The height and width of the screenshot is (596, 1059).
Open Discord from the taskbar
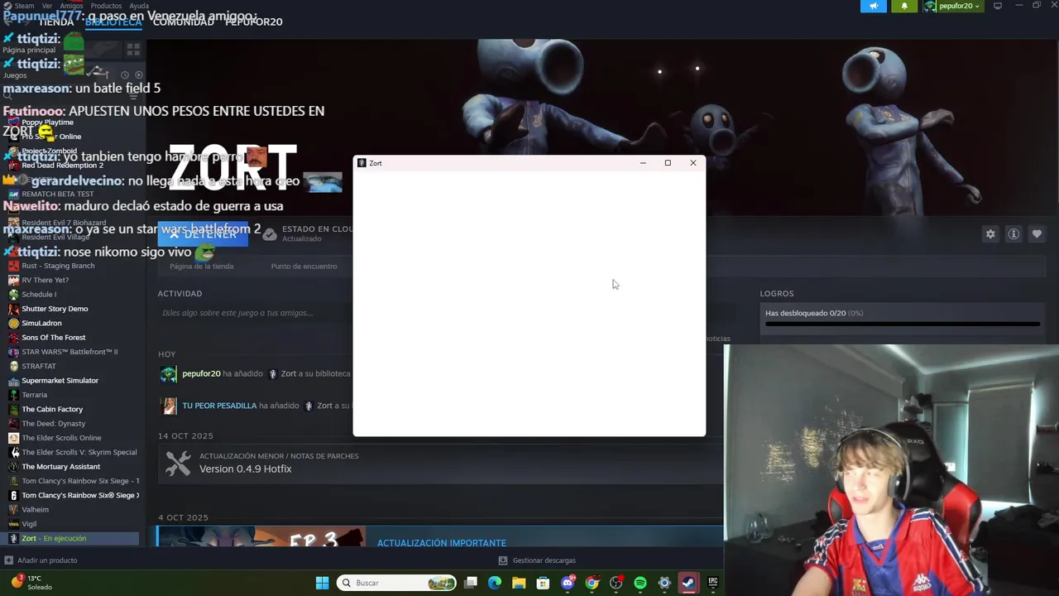coord(568,583)
